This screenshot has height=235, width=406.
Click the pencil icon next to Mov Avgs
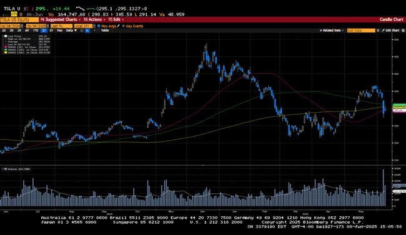point(118,26)
